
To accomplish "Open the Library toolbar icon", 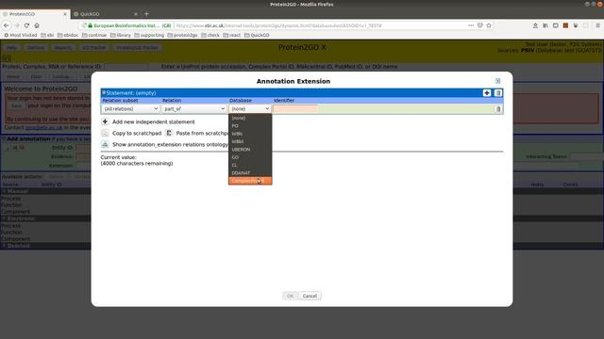I will coord(545,25).
